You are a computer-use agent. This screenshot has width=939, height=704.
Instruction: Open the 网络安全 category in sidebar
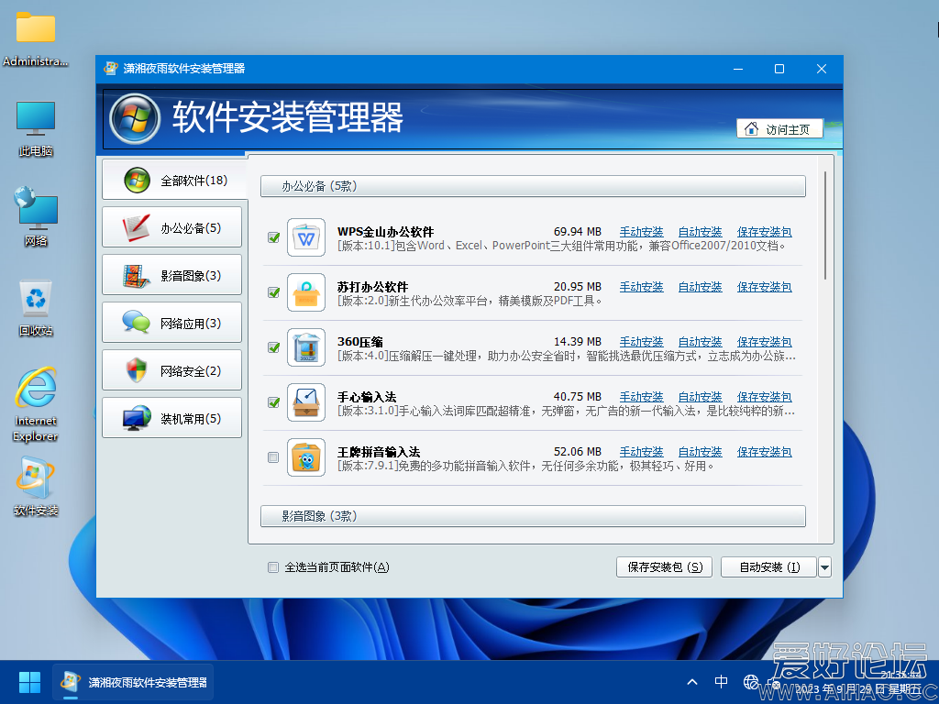pyautogui.click(x=171, y=369)
